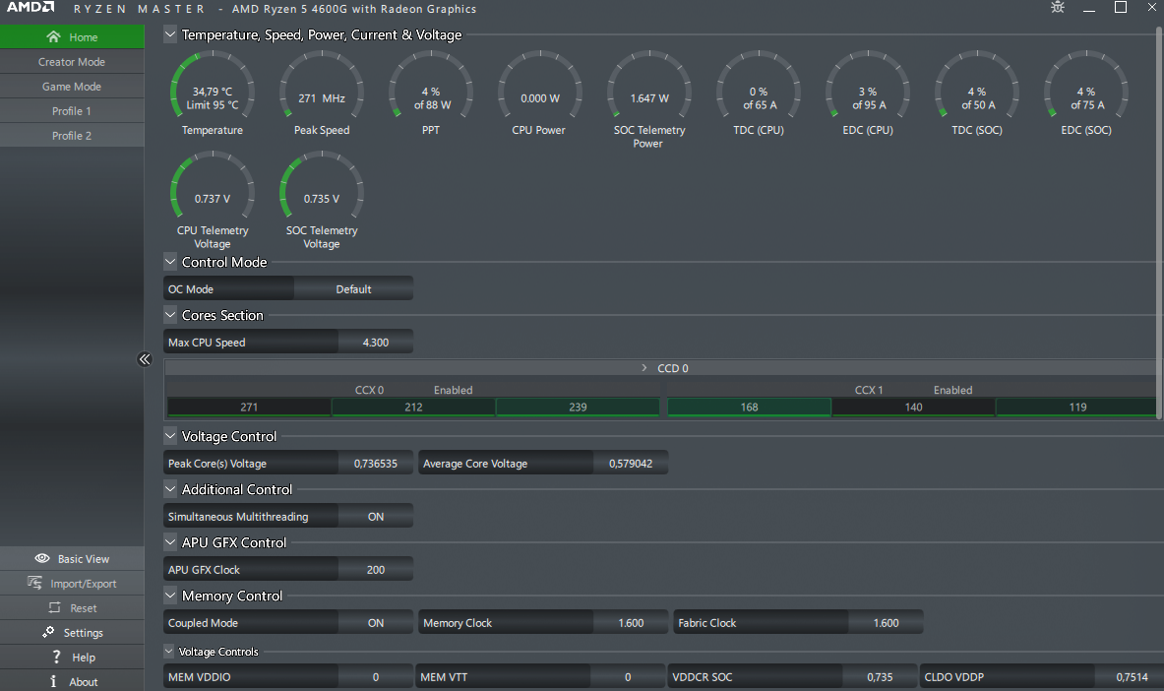Image resolution: width=1164 pixels, height=691 pixels.
Task: Click MEM VDDIO value field
Action: click(376, 677)
